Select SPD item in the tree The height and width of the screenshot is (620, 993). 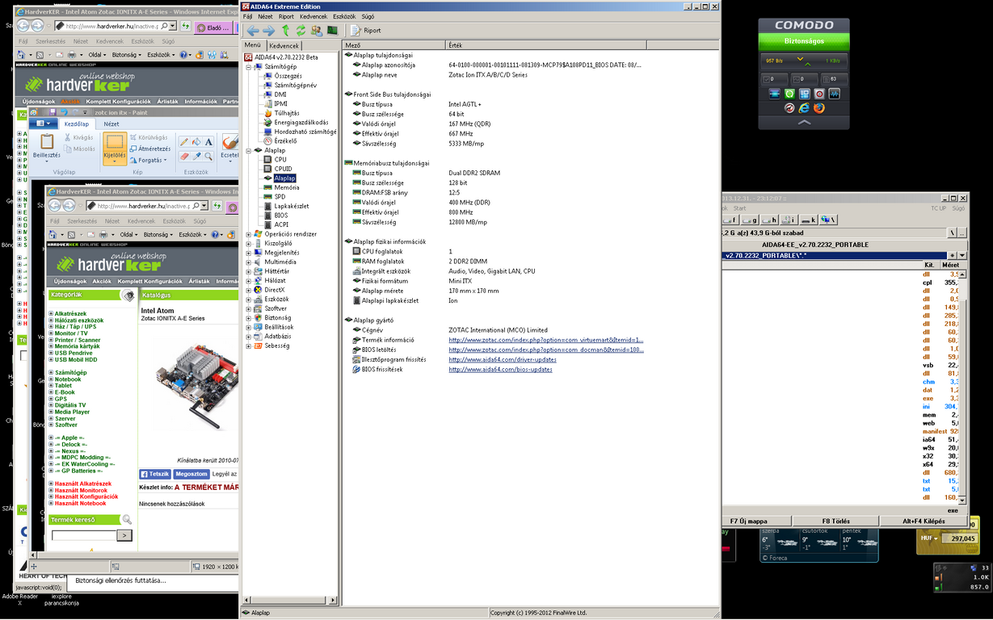pyautogui.click(x=280, y=197)
